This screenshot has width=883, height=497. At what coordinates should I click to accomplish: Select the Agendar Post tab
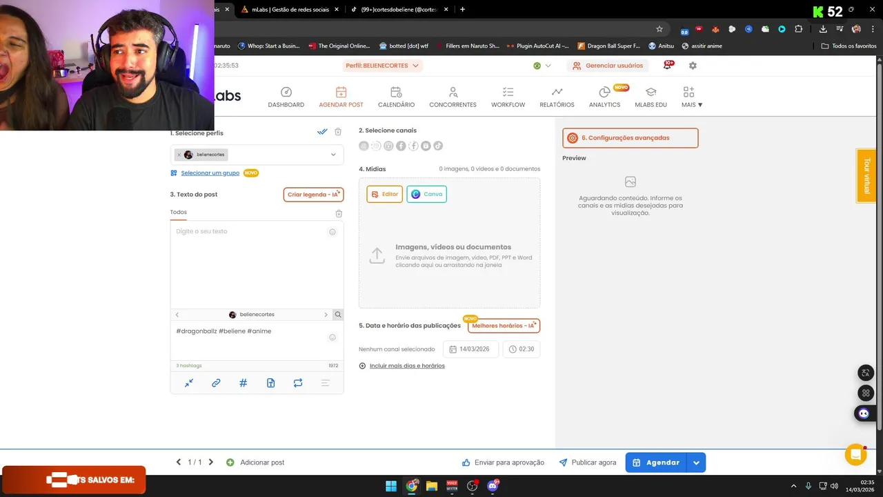[x=341, y=97]
